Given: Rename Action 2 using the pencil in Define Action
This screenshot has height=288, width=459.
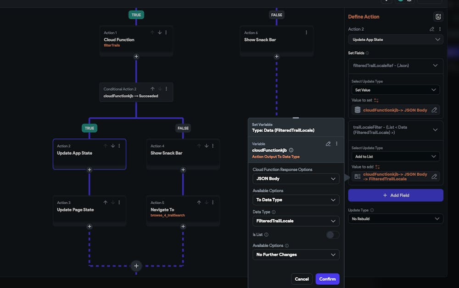Looking at the screenshot, I should click(x=432, y=29).
